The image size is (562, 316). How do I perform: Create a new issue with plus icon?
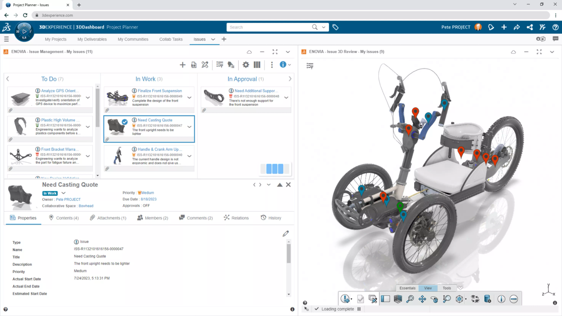tap(182, 65)
